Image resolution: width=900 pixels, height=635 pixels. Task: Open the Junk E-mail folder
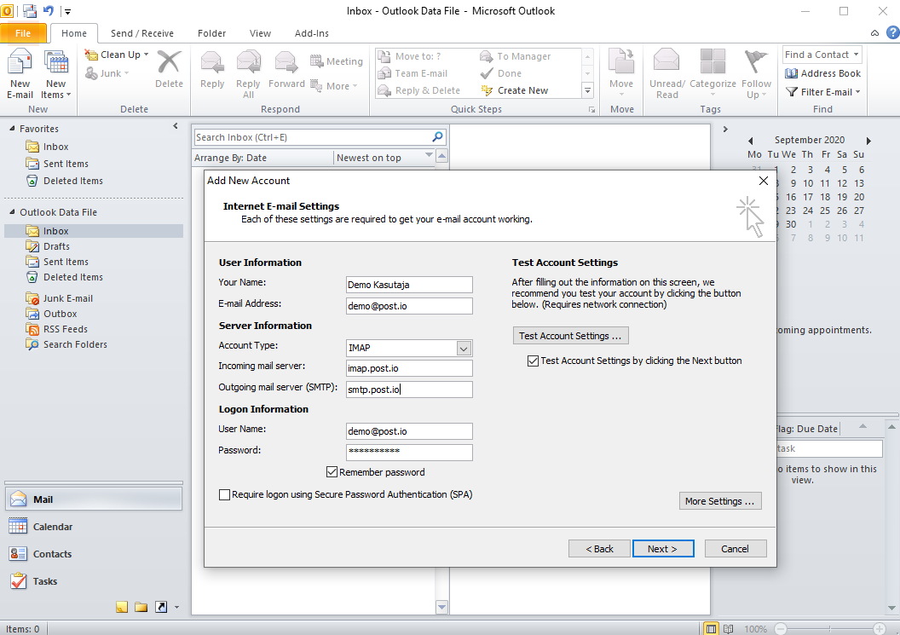[x=67, y=298]
